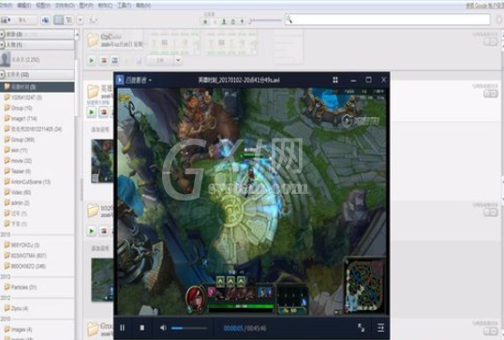The height and width of the screenshot is (340, 504).
Task: Create photo collage for the top folder
Action: pyautogui.click(x=103, y=61)
